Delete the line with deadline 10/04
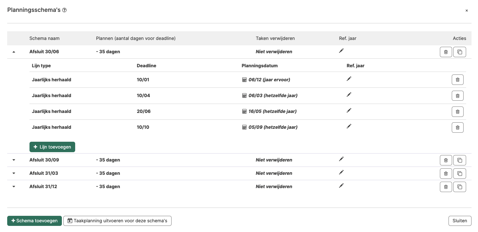The height and width of the screenshot is (232, 478). 457,96
